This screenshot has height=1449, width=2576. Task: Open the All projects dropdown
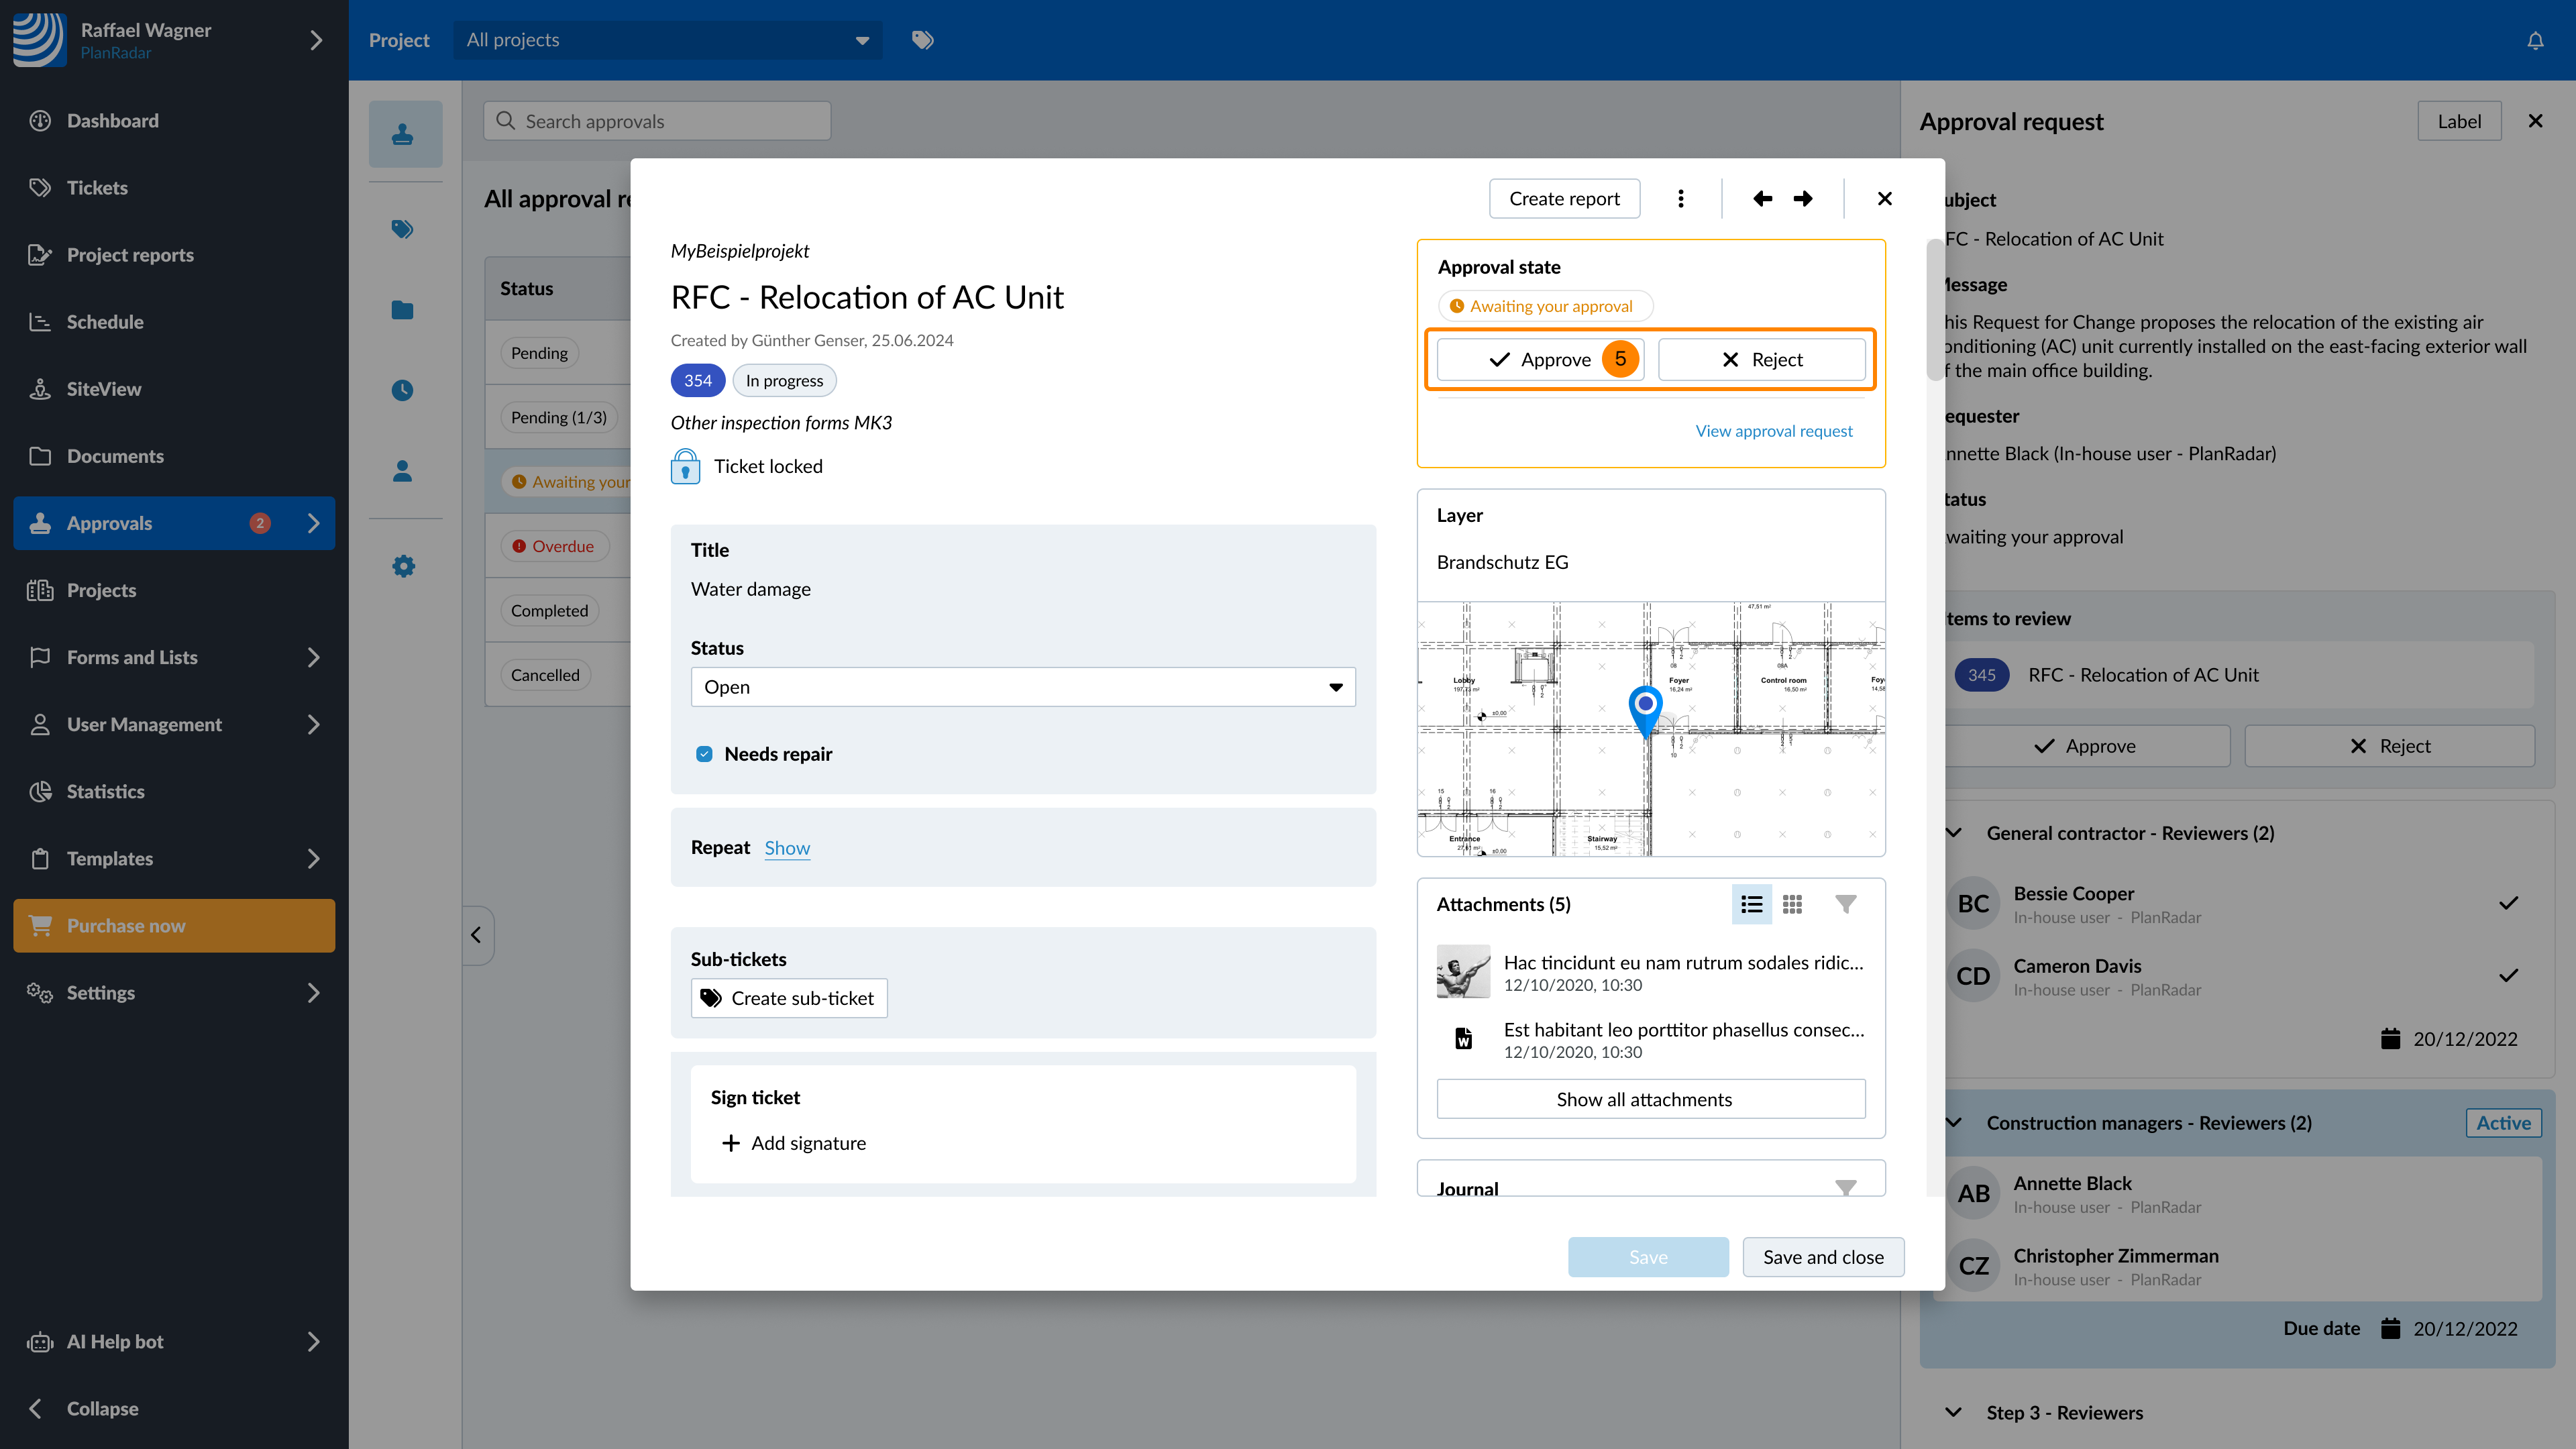pyautogui.click(x=667, y=40)
